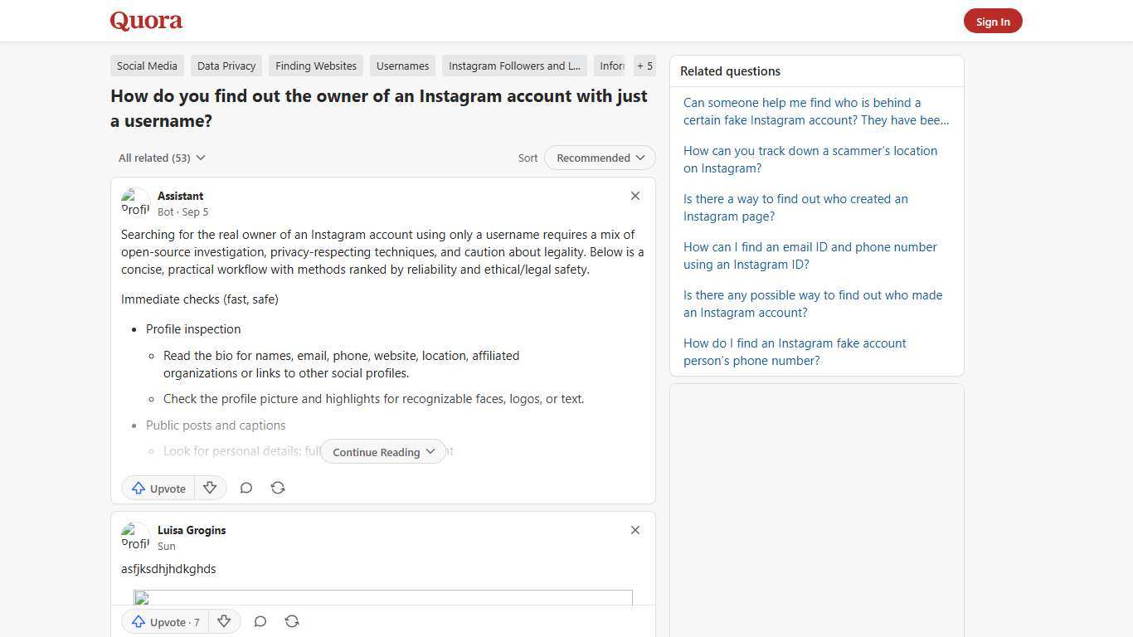1133x637 pixels.
Task: Click the Quora logo
Action: 146,21
